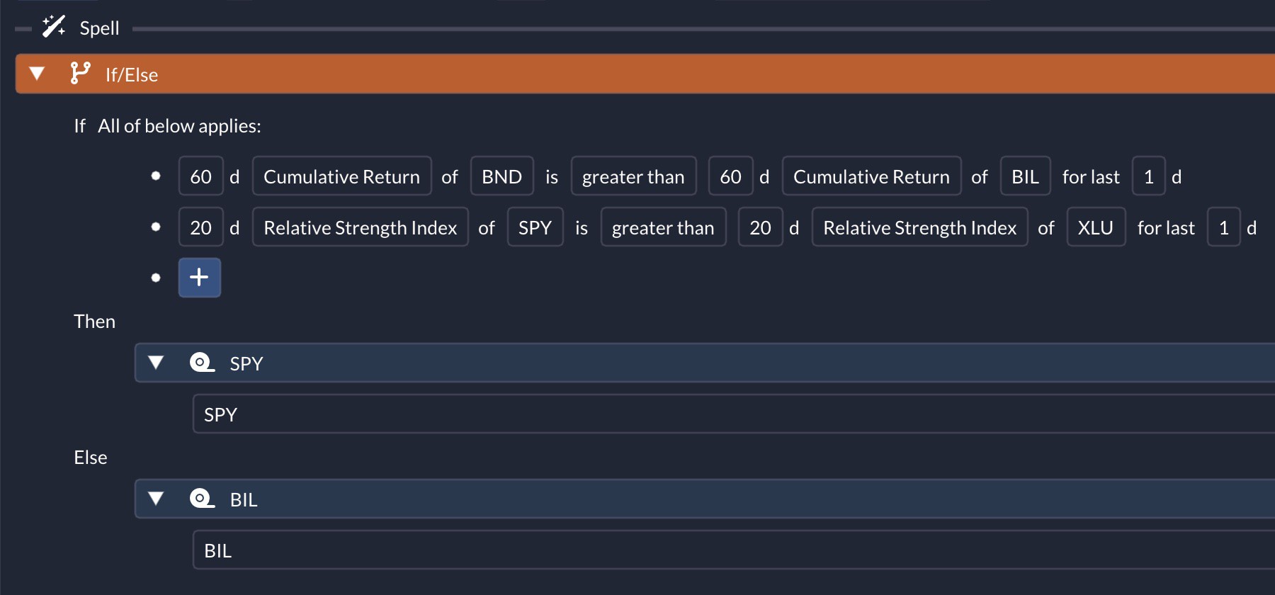Open the SPY row's greater than comparator

(x=663, y=227)
